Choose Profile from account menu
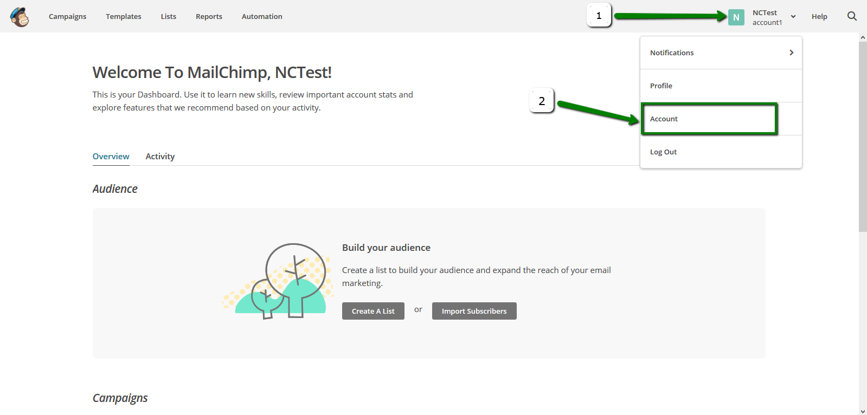 tap(721, 86)
